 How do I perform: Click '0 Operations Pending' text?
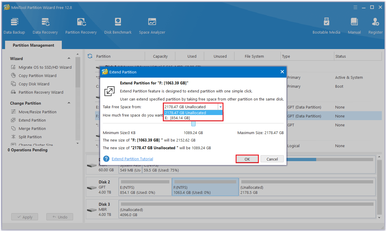(28, 150)
